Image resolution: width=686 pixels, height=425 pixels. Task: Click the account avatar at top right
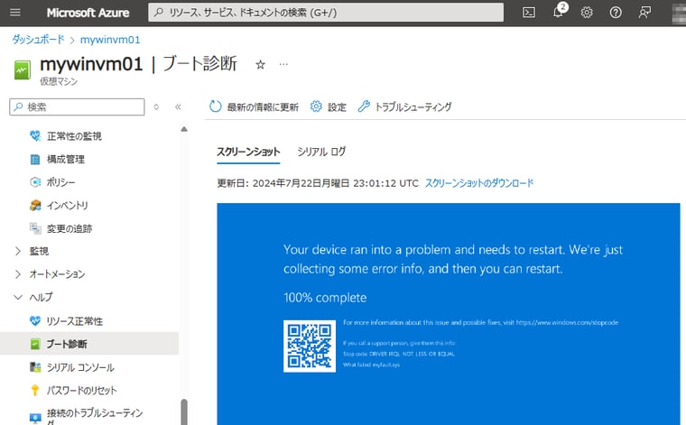tap(679, 13)
